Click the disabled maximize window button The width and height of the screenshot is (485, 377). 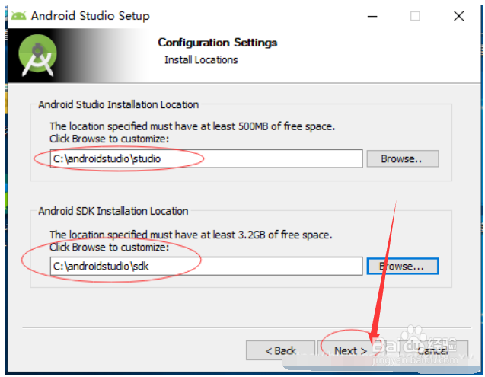click(x=415, y=16)
